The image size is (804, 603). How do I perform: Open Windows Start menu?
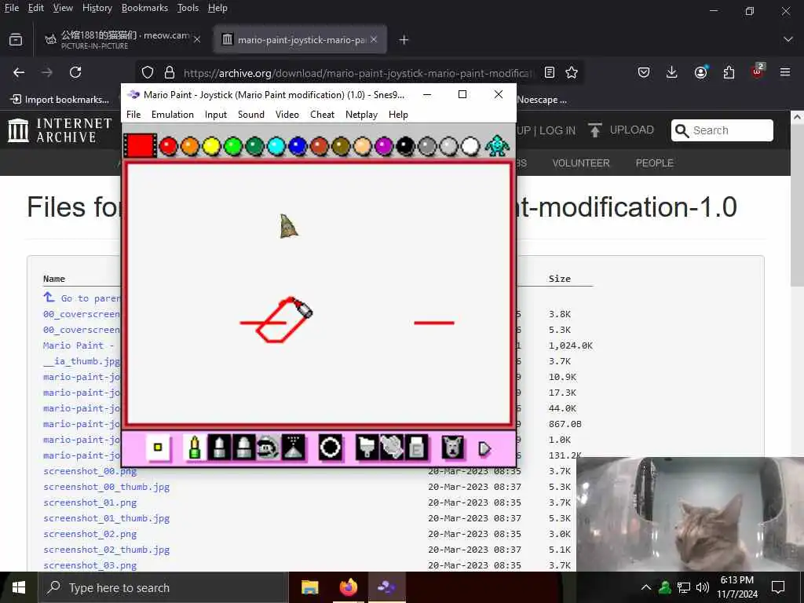(x=19, y=587)
